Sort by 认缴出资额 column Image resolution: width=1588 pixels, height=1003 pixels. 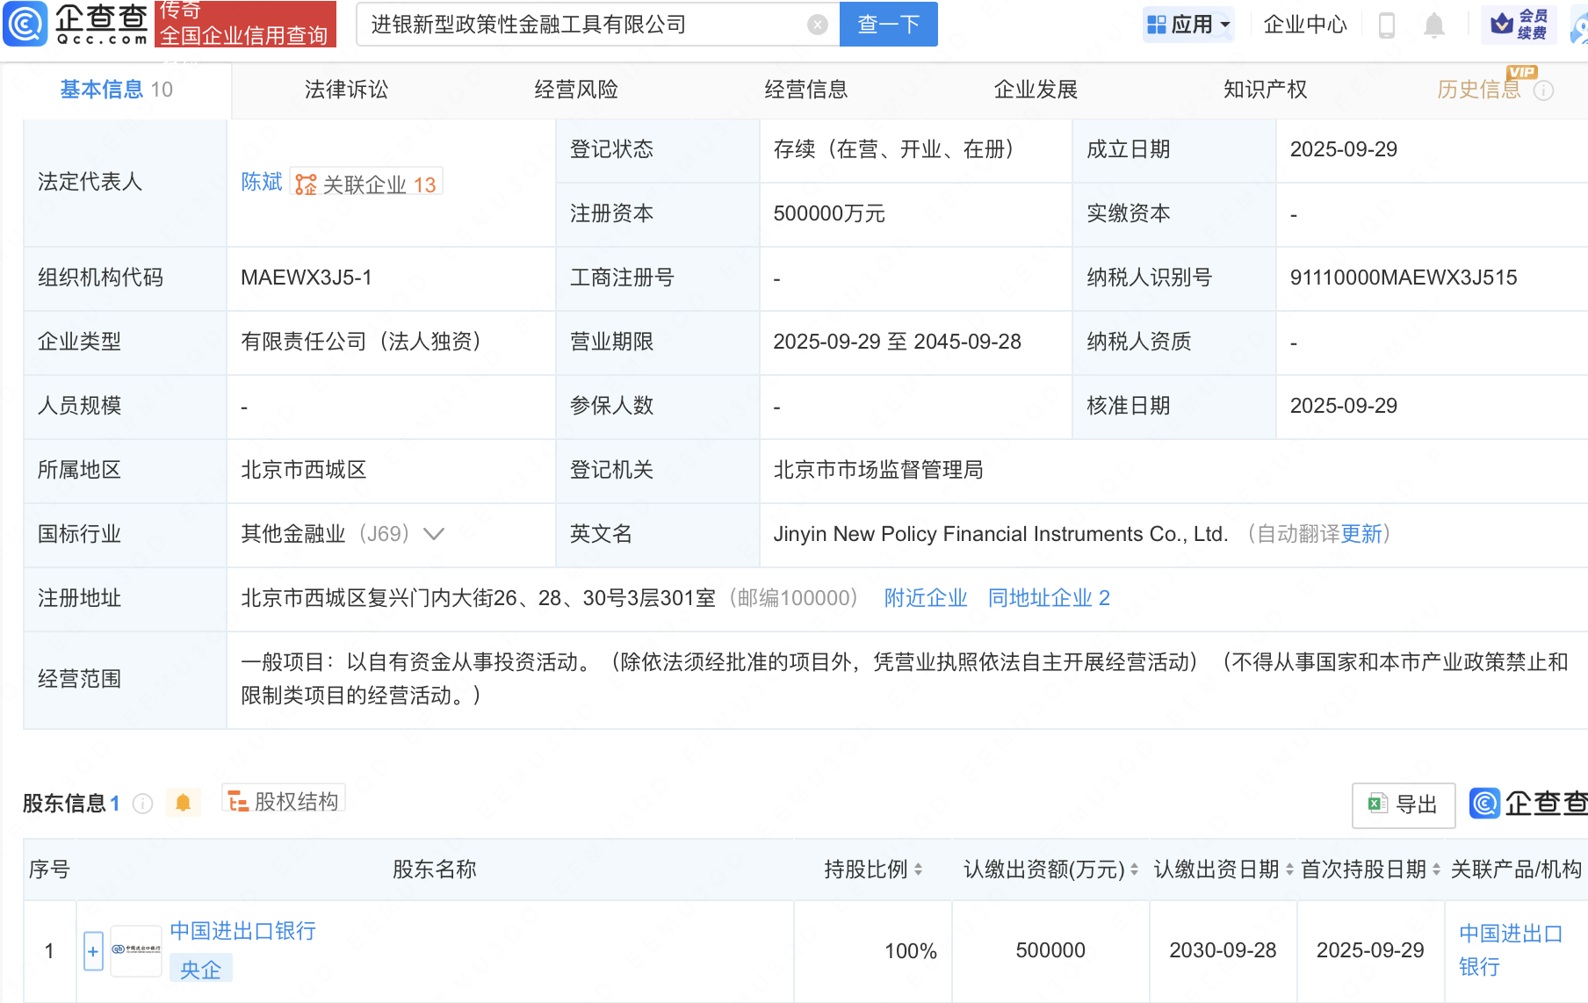[1134, 870]
